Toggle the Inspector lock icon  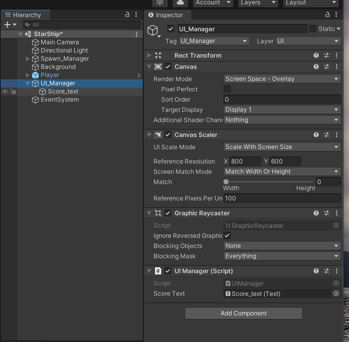click(327, 15)
